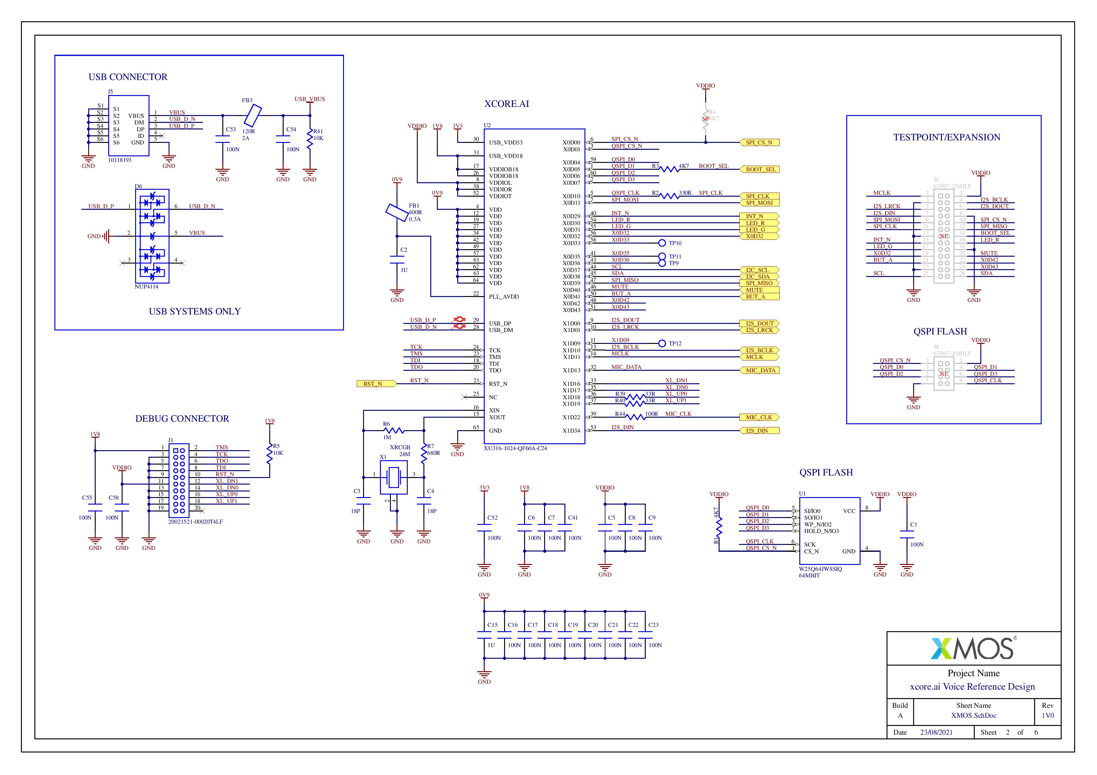Click the not-fitted R4 resistor symbol

tap(706, 119)
